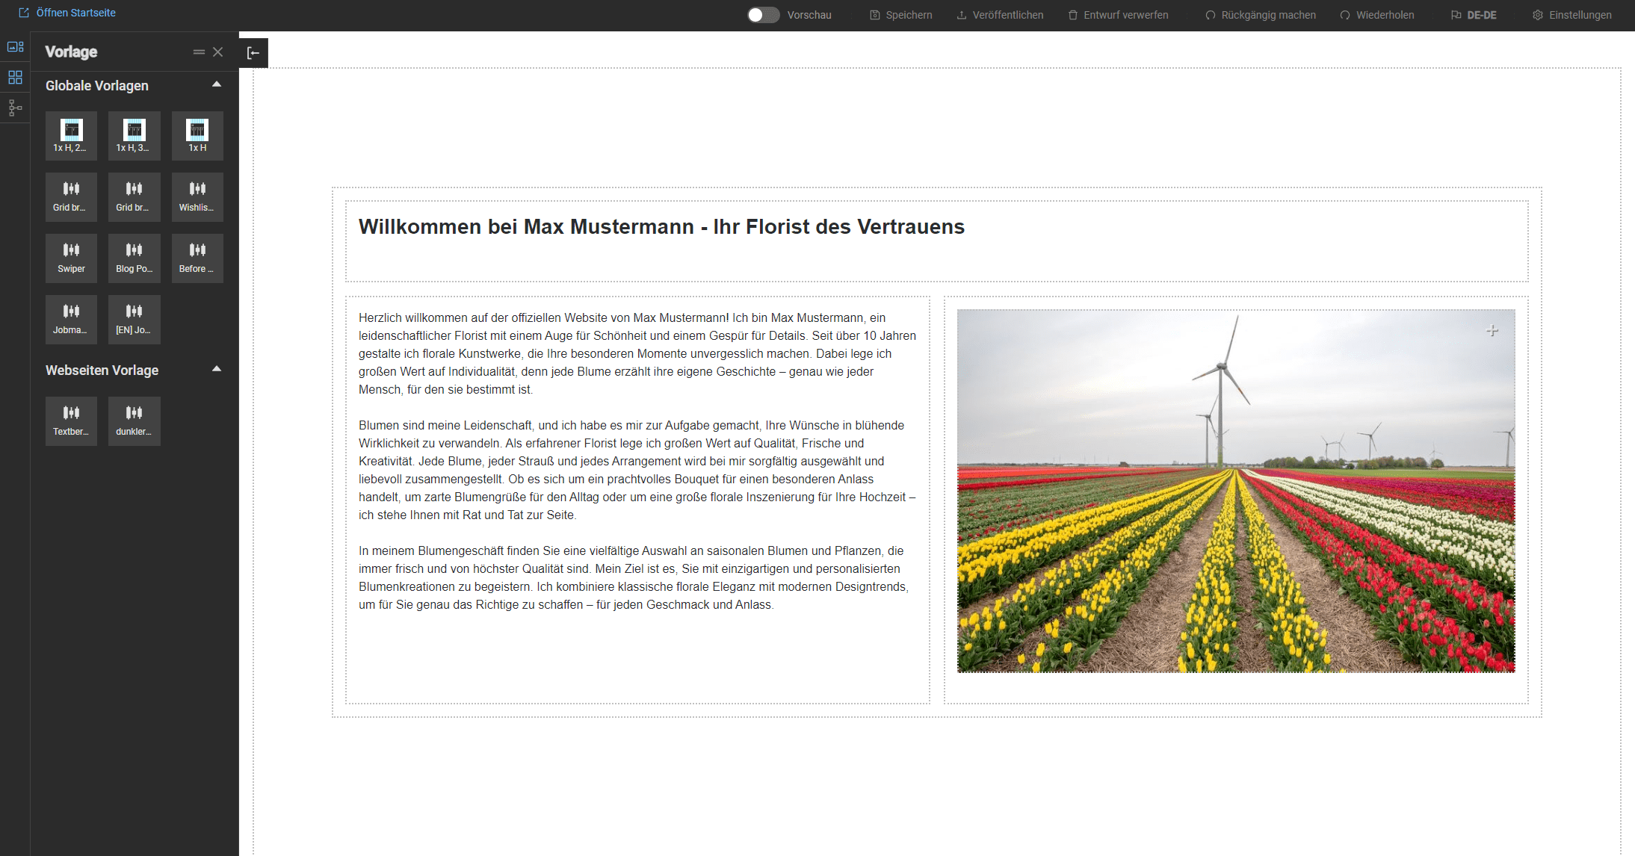
Task: Select the Blog Po... template tile
Action: 134,258
